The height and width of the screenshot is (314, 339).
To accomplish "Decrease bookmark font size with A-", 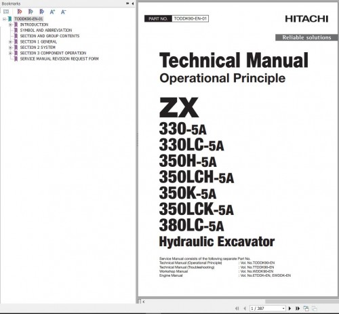I will [x=63, y=12].
